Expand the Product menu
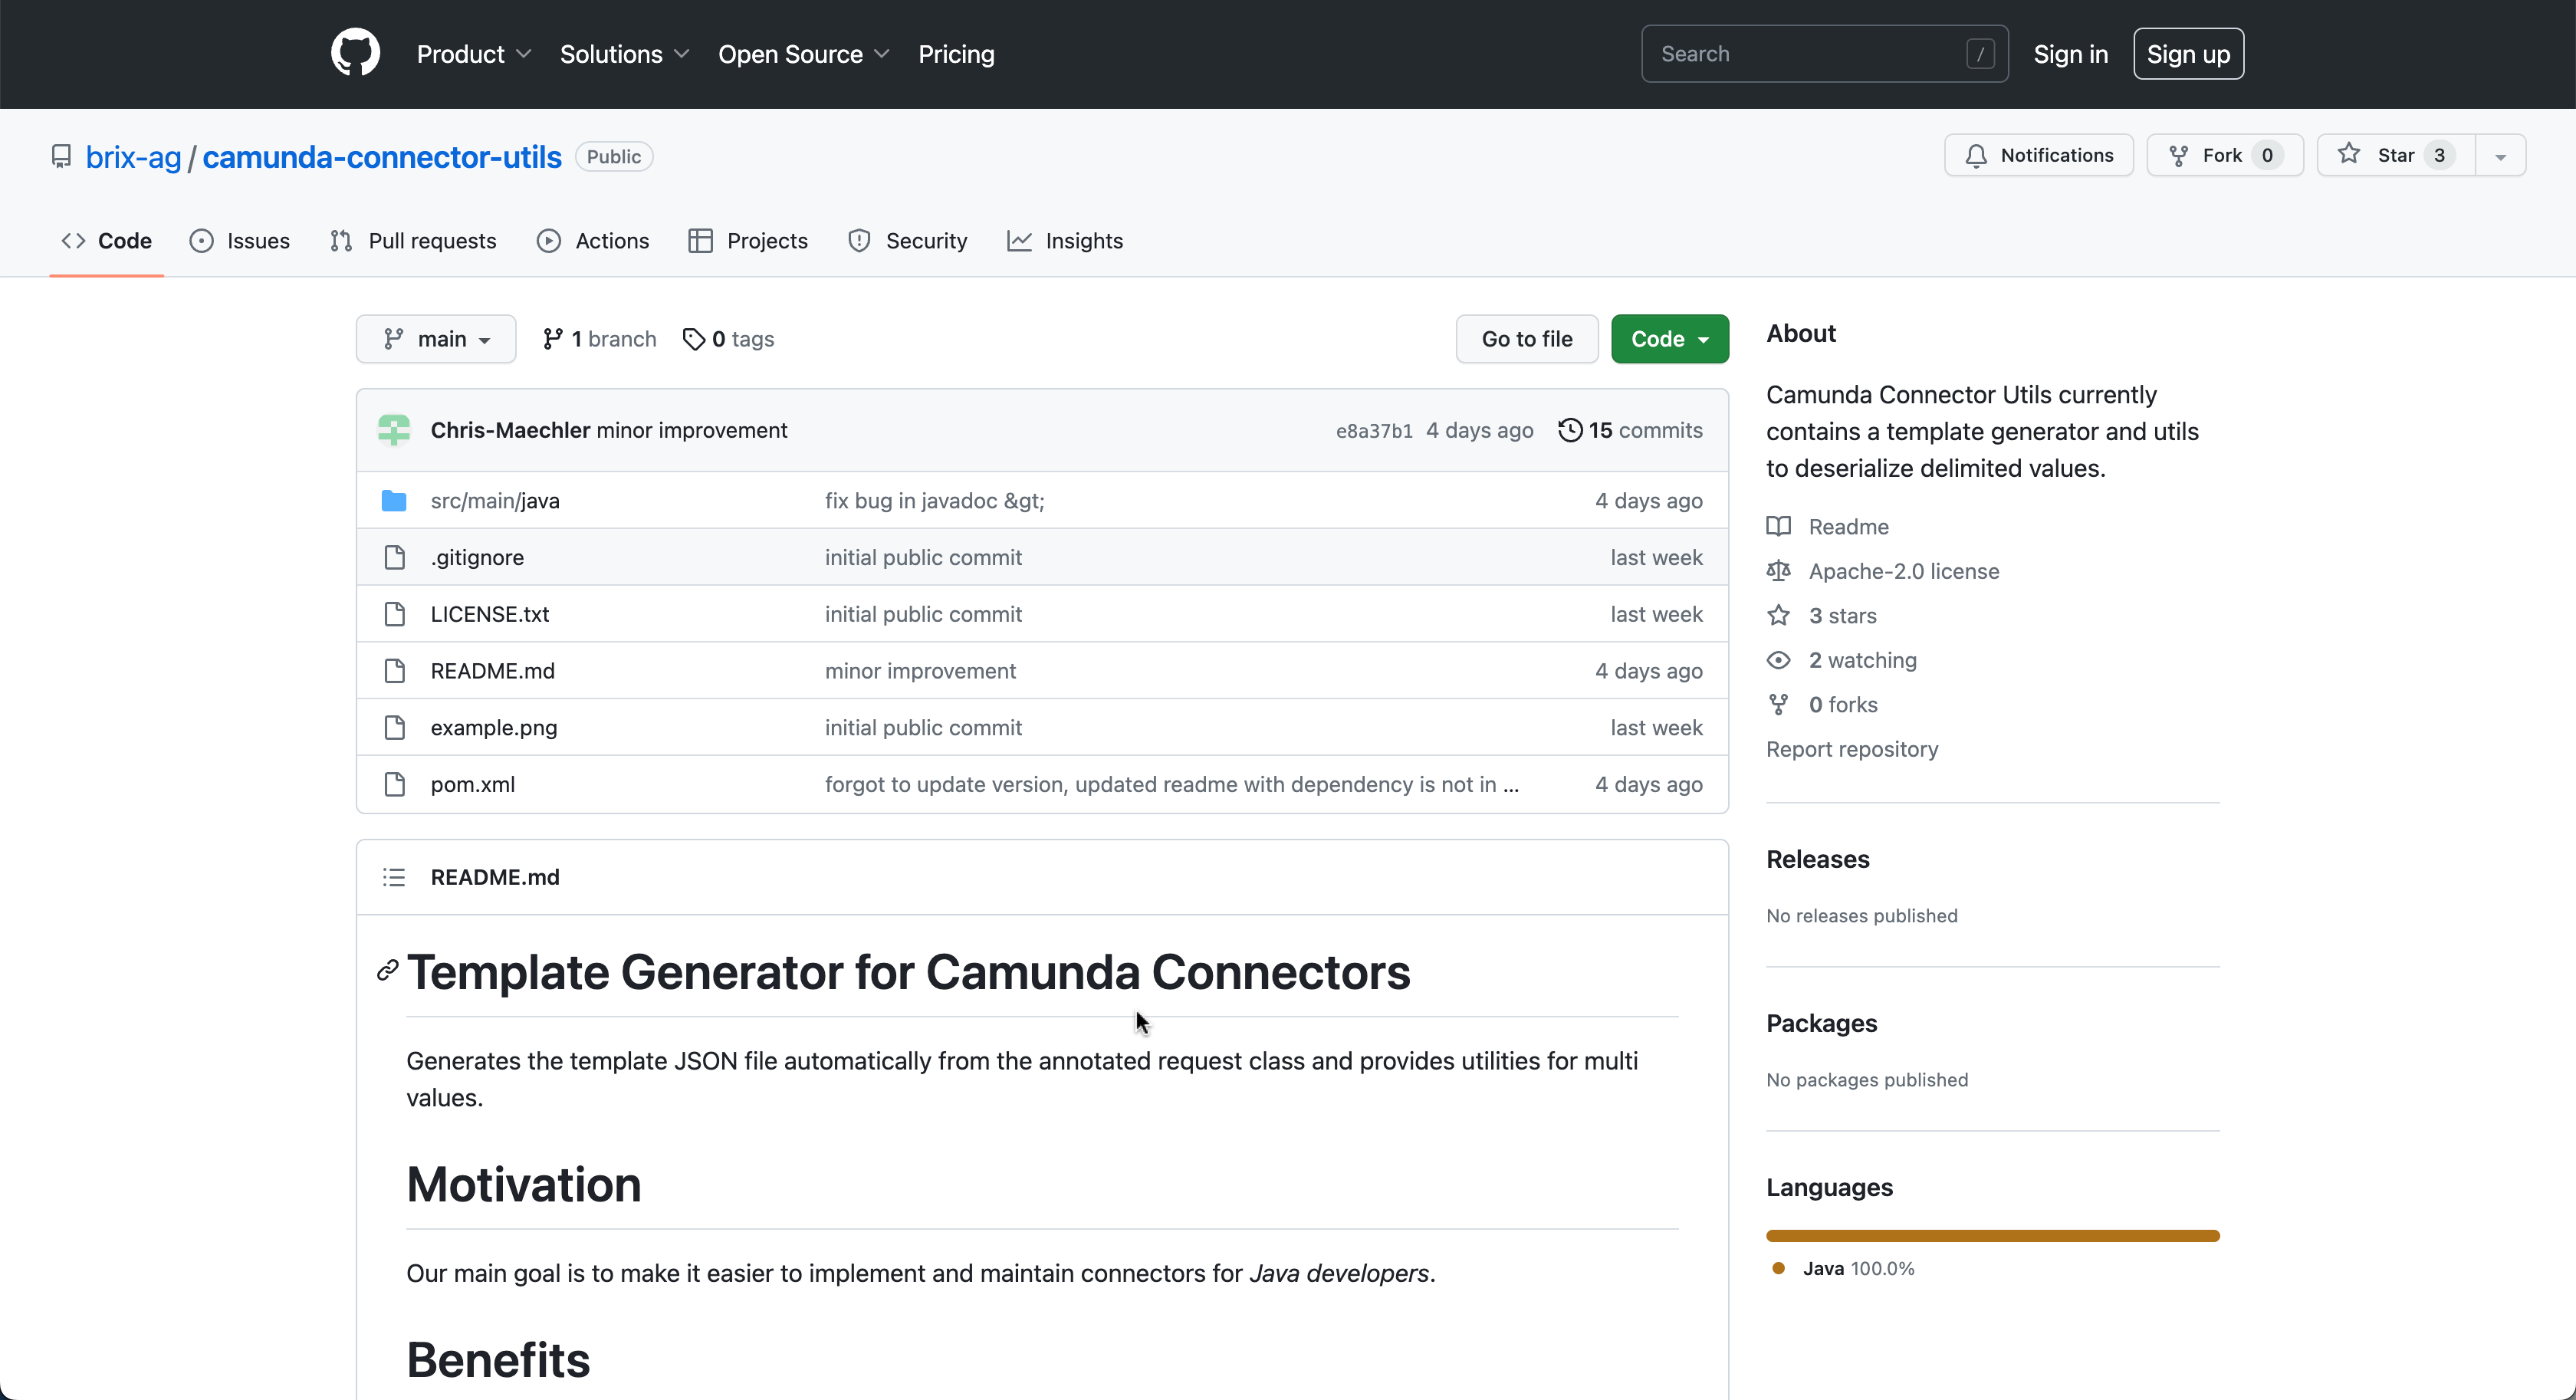 pyautogui.click(x=473, y=54)
